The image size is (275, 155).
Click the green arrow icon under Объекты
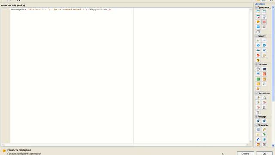pyautogui.click(x=264, y=134)
